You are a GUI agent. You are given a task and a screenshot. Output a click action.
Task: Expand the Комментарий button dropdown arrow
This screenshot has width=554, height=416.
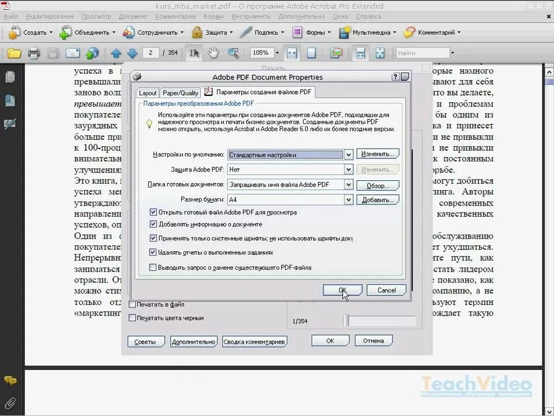point(459,32)
